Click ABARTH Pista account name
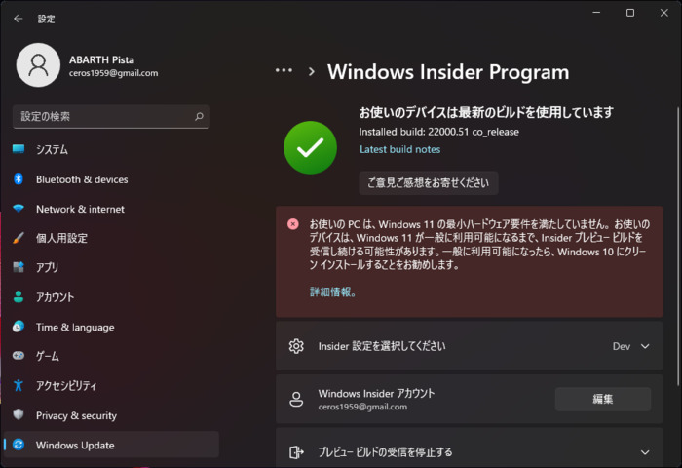This screenshot has width=682, height=468. (x=101, y=59)
